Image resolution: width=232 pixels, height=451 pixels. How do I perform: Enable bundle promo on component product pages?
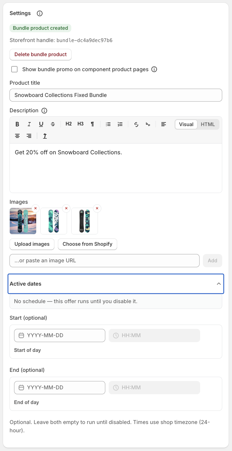click(x=14, y=69)
